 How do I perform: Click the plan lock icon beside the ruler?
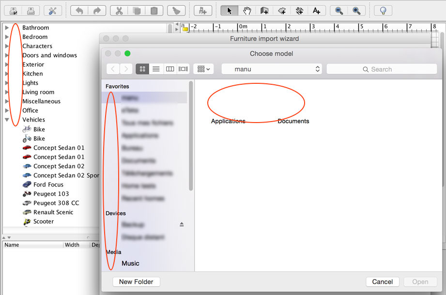[185, 28]
